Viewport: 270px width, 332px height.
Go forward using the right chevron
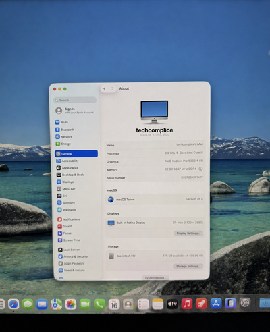coord(112,88)
